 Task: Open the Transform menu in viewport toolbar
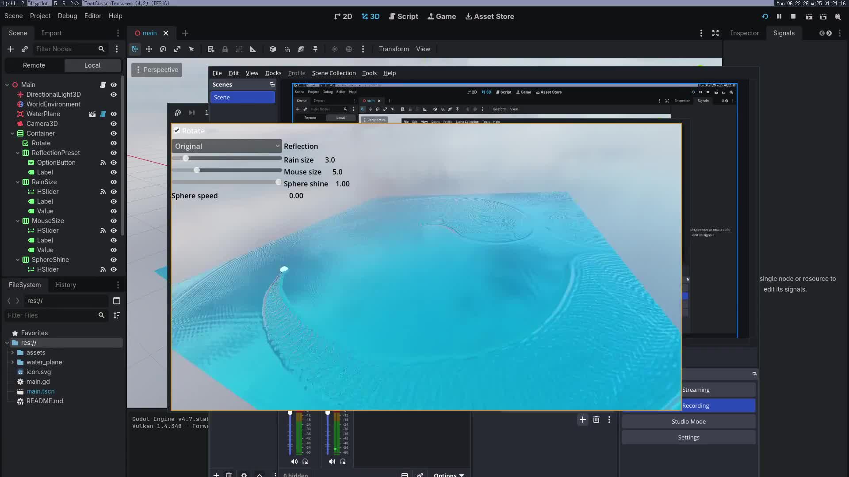[394, 49]
